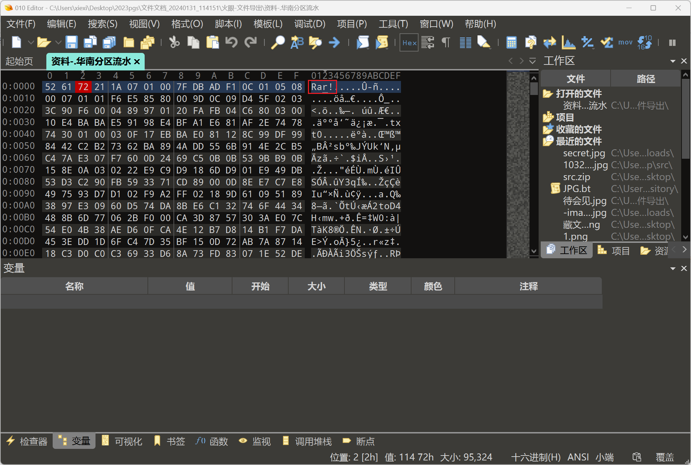Toggle 覆盖 overwrite mode in status bar
The width and height of the screenshot is (691, 465).
(665, 457)
